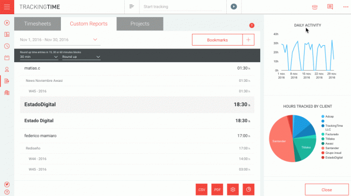The width and height of the screenshot is (351, 196).
Task: Open the Bookmarks button
Action: 217,40
